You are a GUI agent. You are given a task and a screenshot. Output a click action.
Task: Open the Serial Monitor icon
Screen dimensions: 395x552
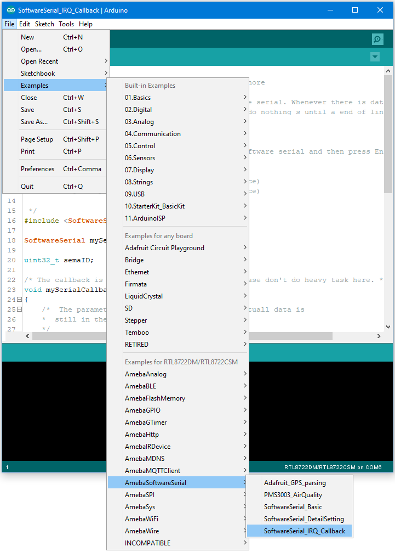[377, 39]
